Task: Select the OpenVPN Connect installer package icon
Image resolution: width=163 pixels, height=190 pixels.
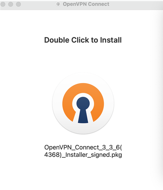Action: (x=83, y=103)
